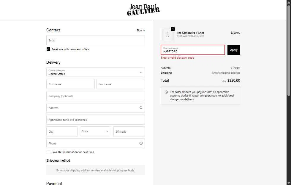Screen dimensions: 291x185
Task: Focus the Email input field
Action: pos(95,40)
